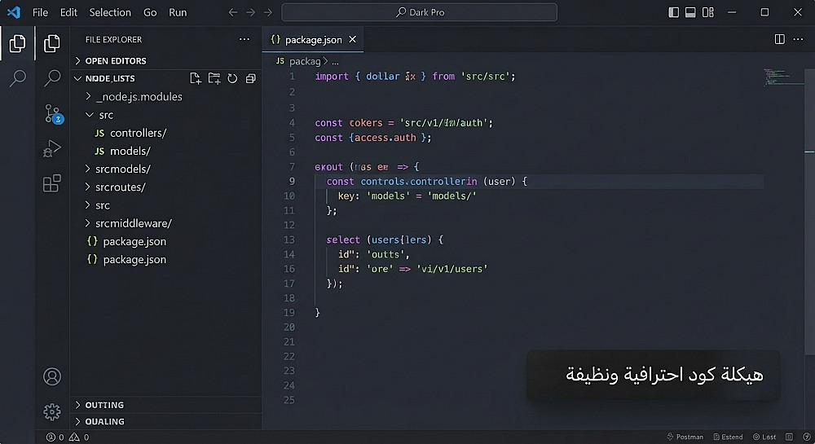The height and width of the screenshot is (444, 815).
Task: Open the Accounts icon in activity bar
Action: pyautogui.click(x=52, y=376)
